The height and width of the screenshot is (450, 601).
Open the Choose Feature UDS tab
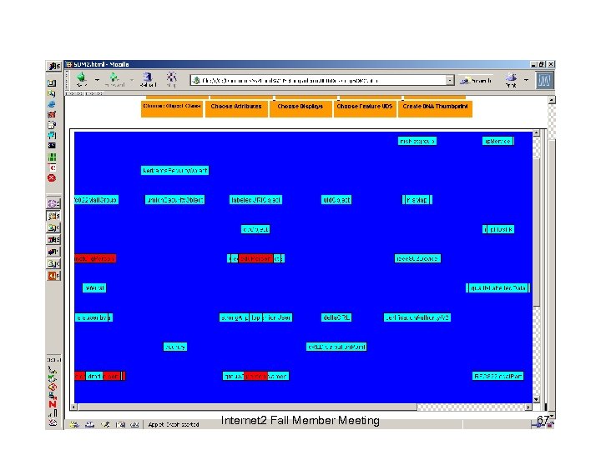click(x=365, y=108)
